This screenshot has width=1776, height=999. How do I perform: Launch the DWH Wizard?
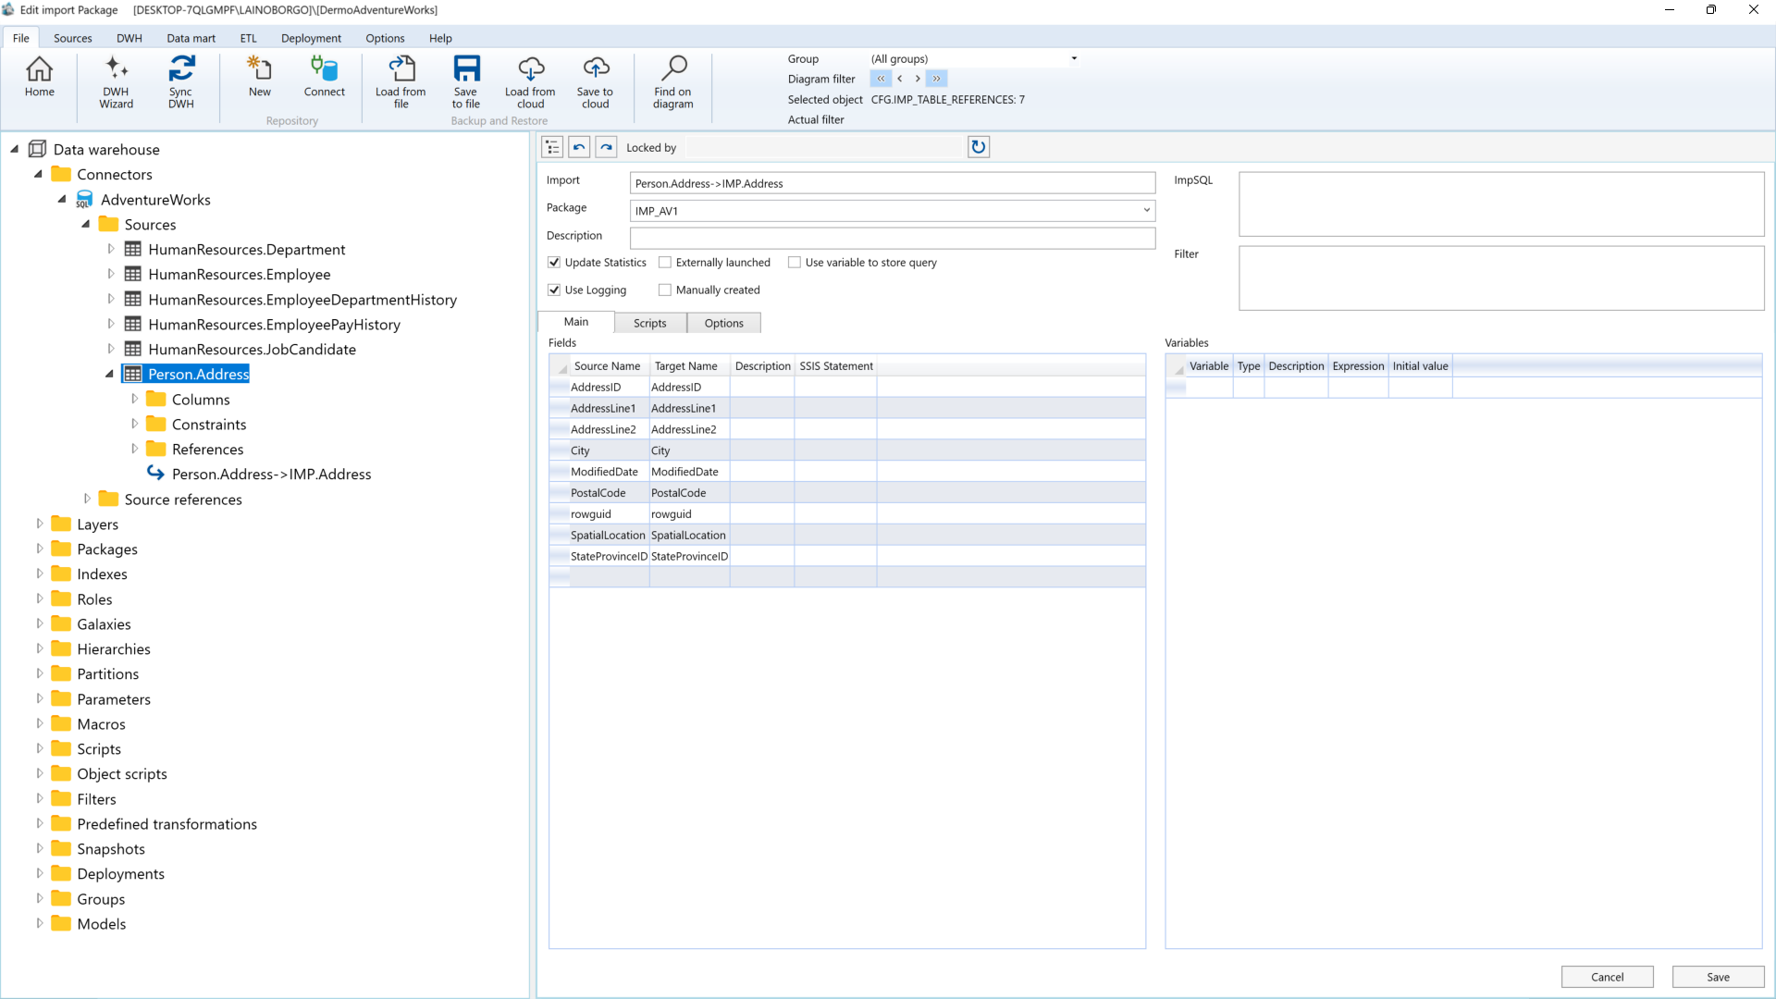click(x=116, y=82)
